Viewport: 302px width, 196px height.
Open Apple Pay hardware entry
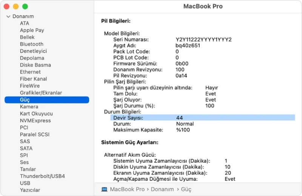point(32,30)
